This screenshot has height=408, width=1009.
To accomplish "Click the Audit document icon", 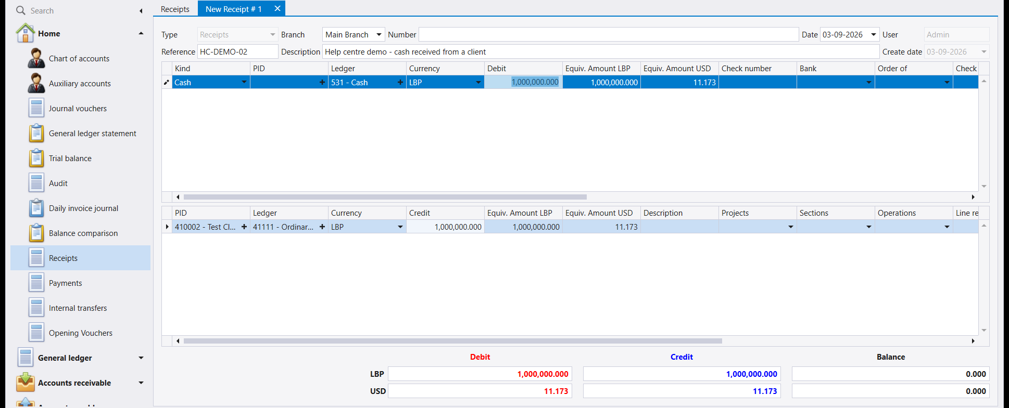I will [x=36, y=183].
